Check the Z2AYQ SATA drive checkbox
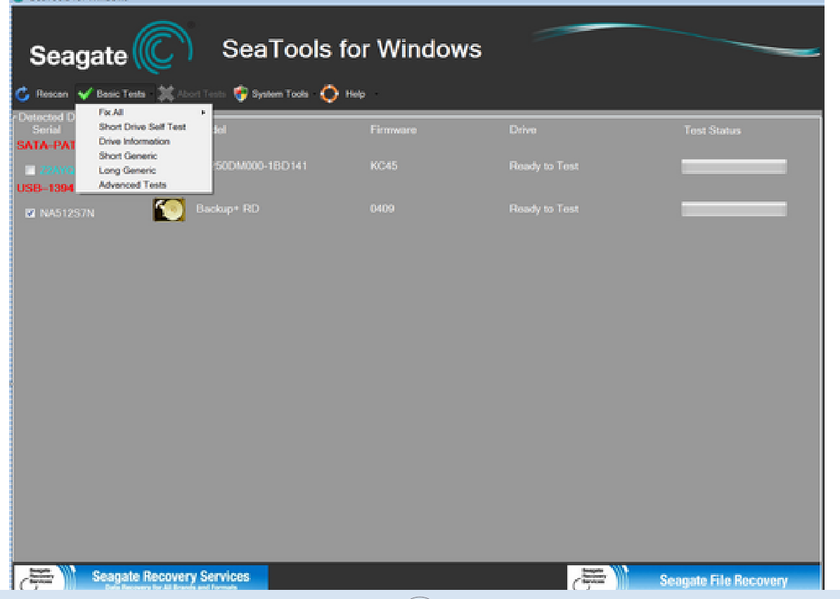The image size is (840, 599). click(30, 170)
